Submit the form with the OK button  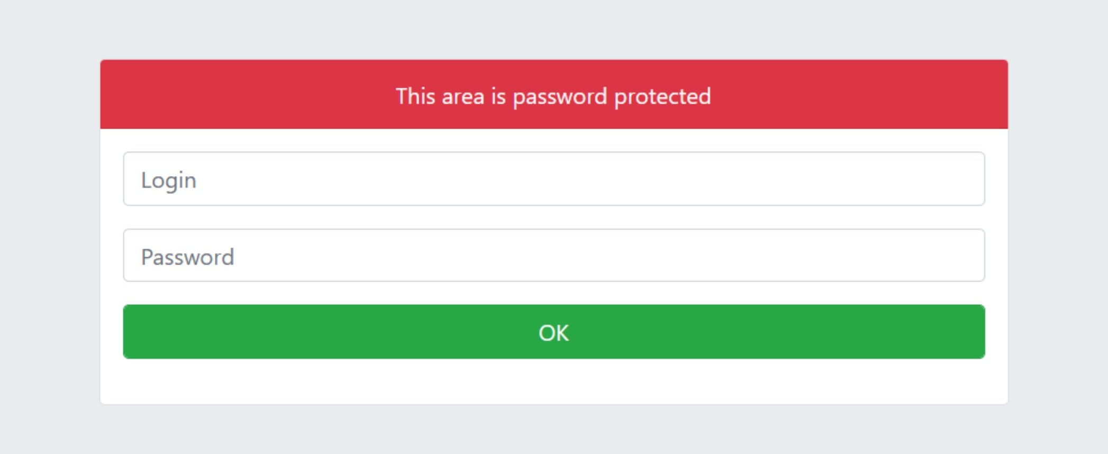point(553,332)
